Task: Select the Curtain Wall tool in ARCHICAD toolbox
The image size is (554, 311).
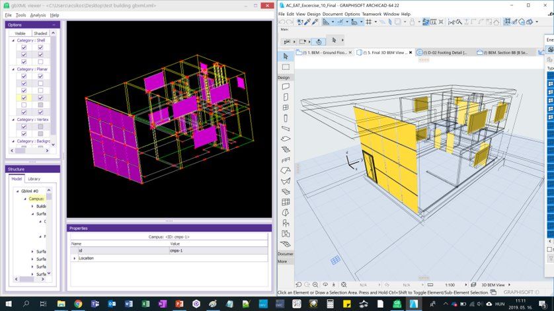Action: (x=286, y=202)
